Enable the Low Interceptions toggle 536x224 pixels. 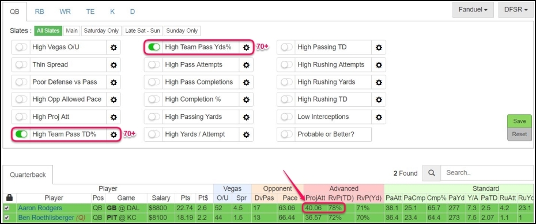(286, 117)
